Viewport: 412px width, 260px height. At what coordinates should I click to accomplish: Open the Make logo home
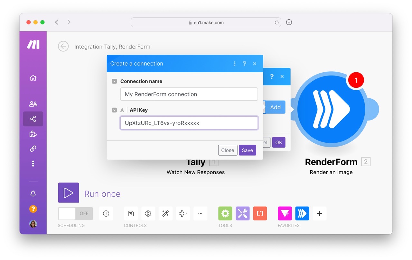pyautogui.click(x=33, y=45)
